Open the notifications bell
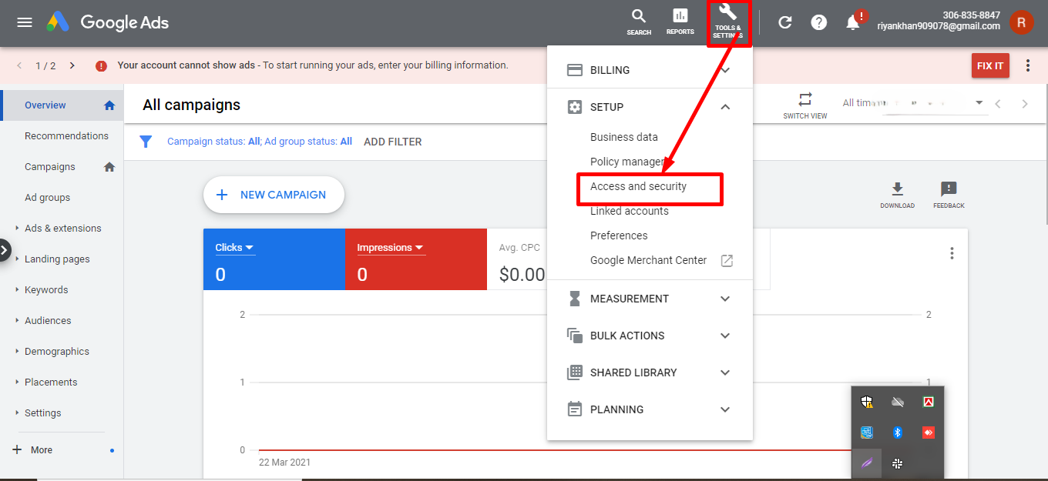Viewport: 1048px width, 481px height. [853, 22]
